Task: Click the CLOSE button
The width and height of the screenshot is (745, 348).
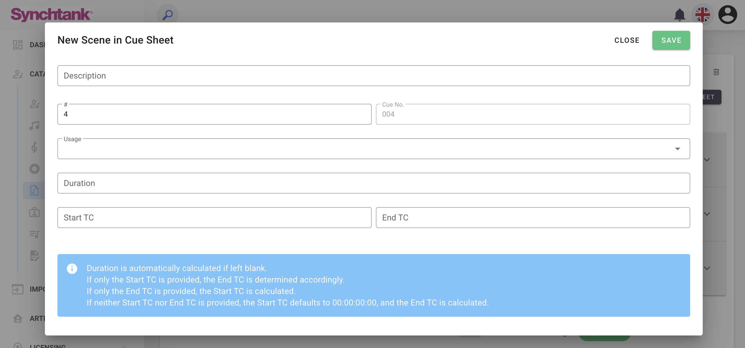Action: (627, 40)
